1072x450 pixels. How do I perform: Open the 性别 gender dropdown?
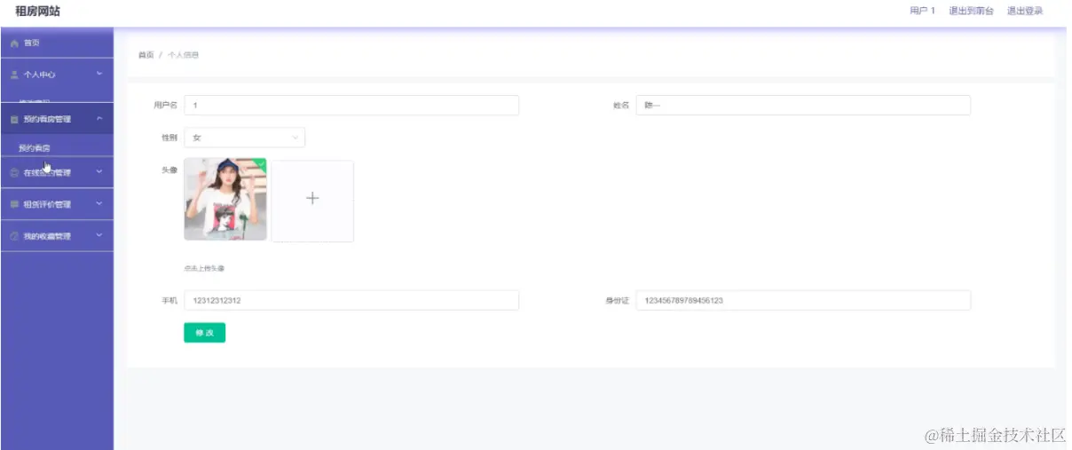pos(244,138)
